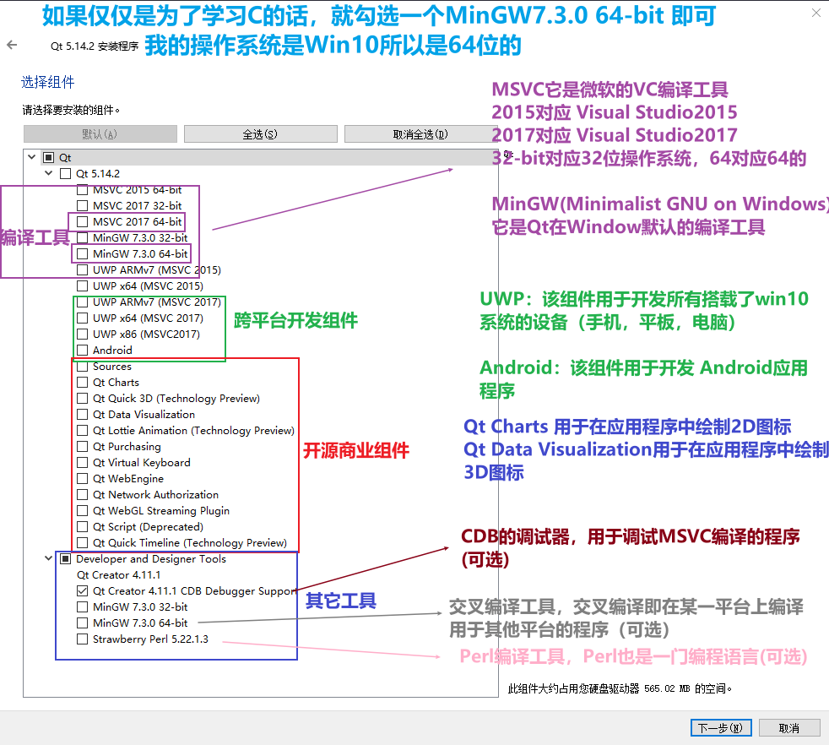The image size is (829, 745).
Task: Toggle the root Qt checkbox
Action: pos(49,157)
